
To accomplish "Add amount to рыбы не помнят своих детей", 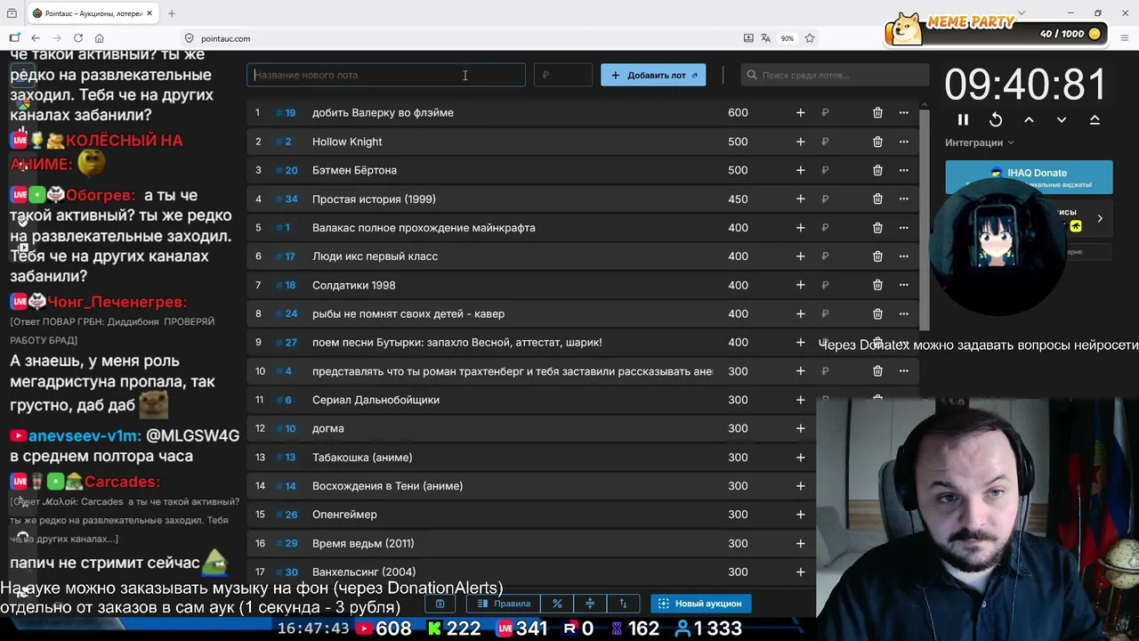I will pos(800,313).
